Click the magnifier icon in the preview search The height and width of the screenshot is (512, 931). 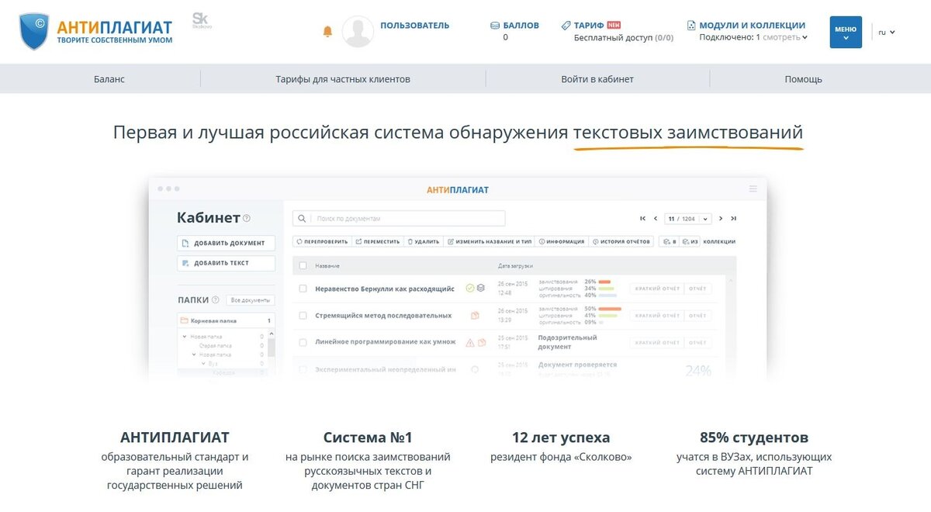pos(303,219)
